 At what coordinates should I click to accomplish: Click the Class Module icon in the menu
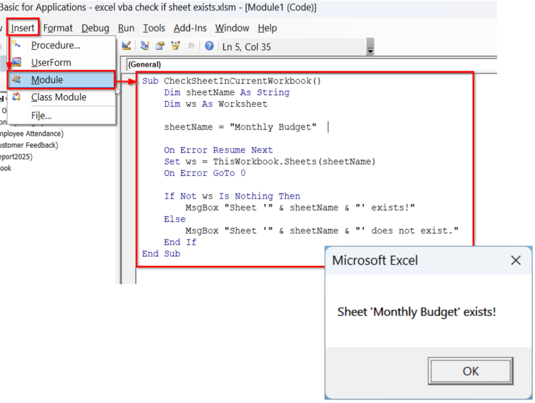(x=17, y=97)
